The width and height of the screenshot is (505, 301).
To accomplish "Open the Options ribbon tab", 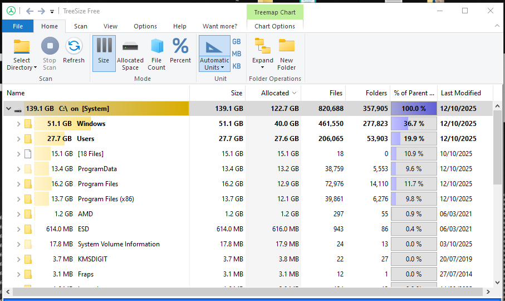I will click(145, 26).
